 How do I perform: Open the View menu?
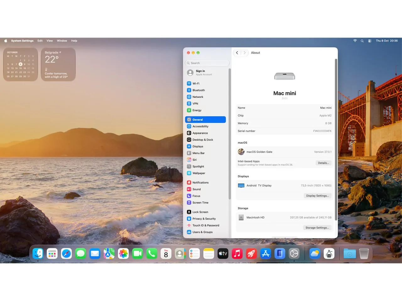point(50,41)
